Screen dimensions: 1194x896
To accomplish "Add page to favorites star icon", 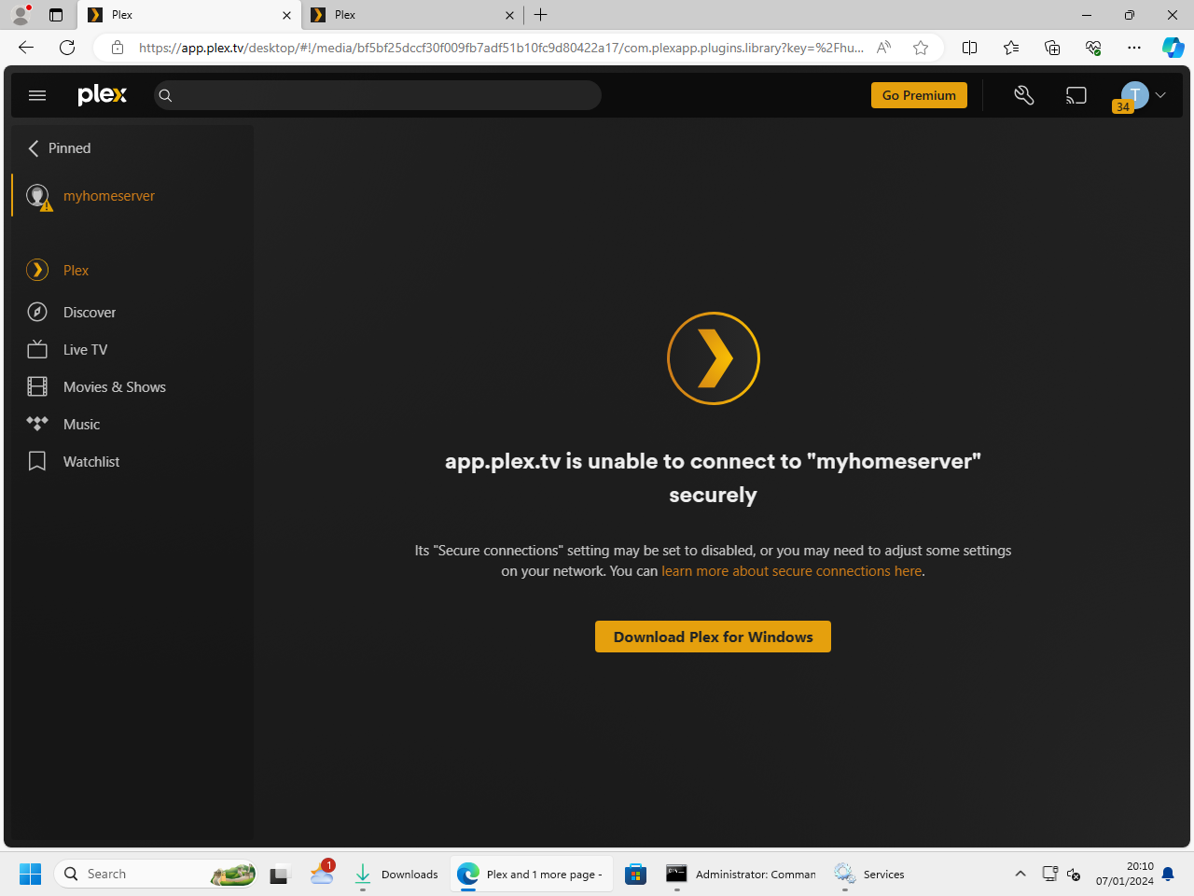I will click(921, 48).
